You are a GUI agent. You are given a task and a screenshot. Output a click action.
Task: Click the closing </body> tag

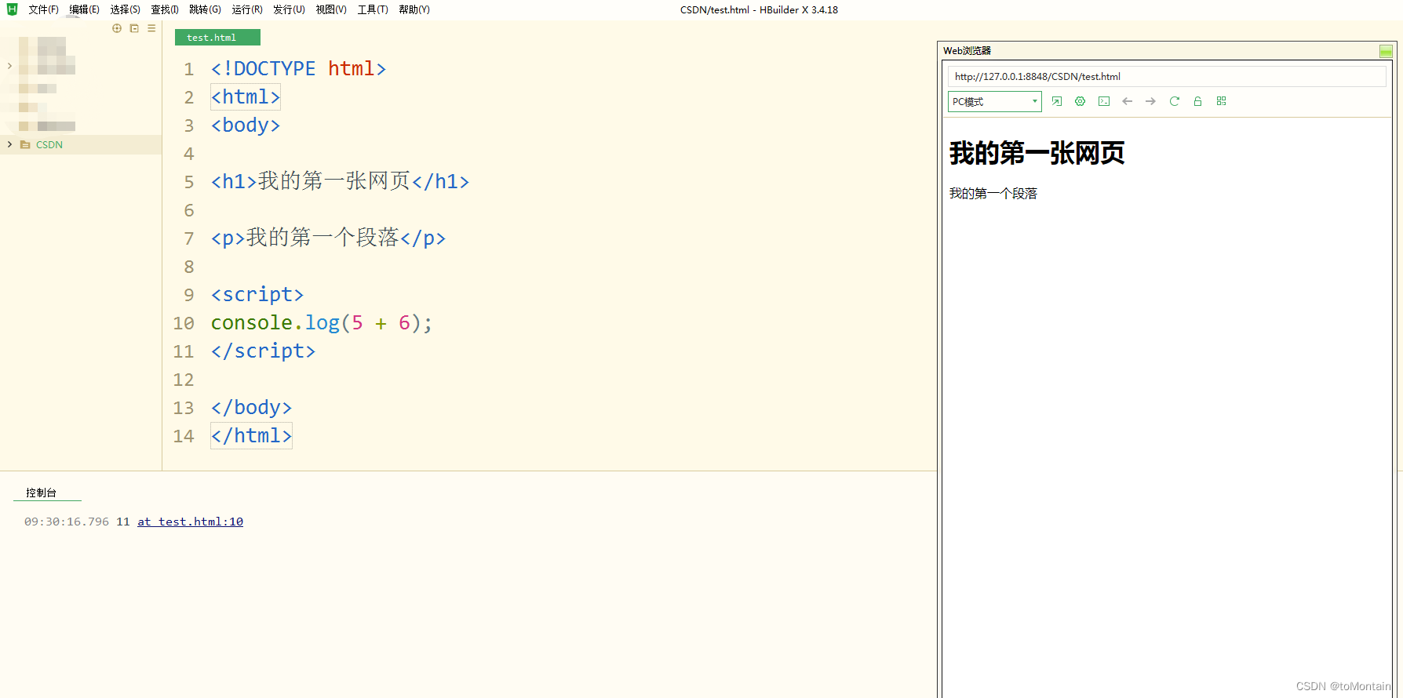click(x=252, y=408)
